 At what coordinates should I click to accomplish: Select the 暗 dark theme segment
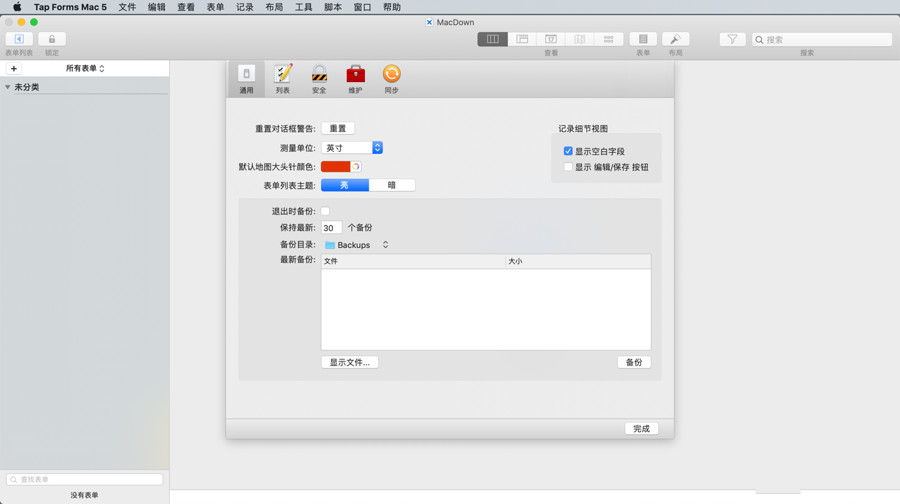pos(392,185)
